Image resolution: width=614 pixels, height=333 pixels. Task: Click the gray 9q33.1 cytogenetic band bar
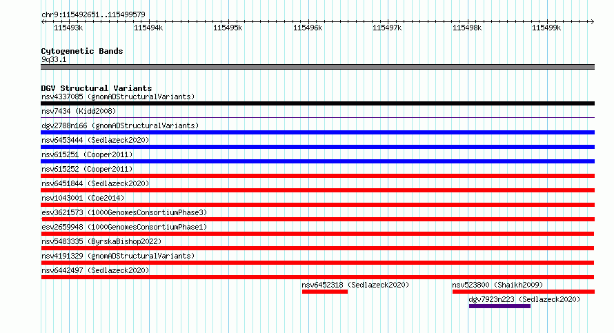(x=317, y=67)
